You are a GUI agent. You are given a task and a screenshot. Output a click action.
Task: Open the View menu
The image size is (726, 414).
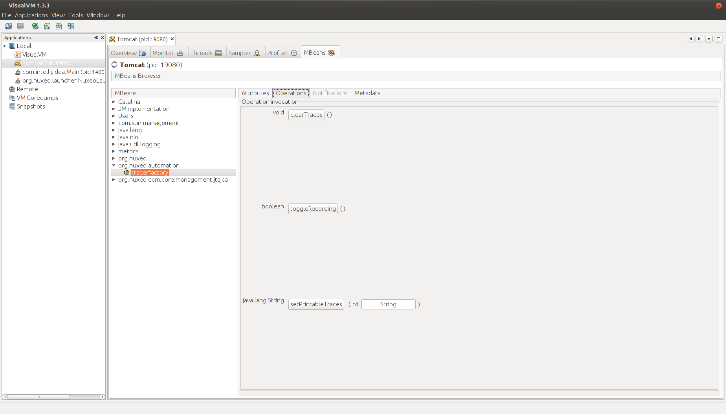(x=58, y=15)
